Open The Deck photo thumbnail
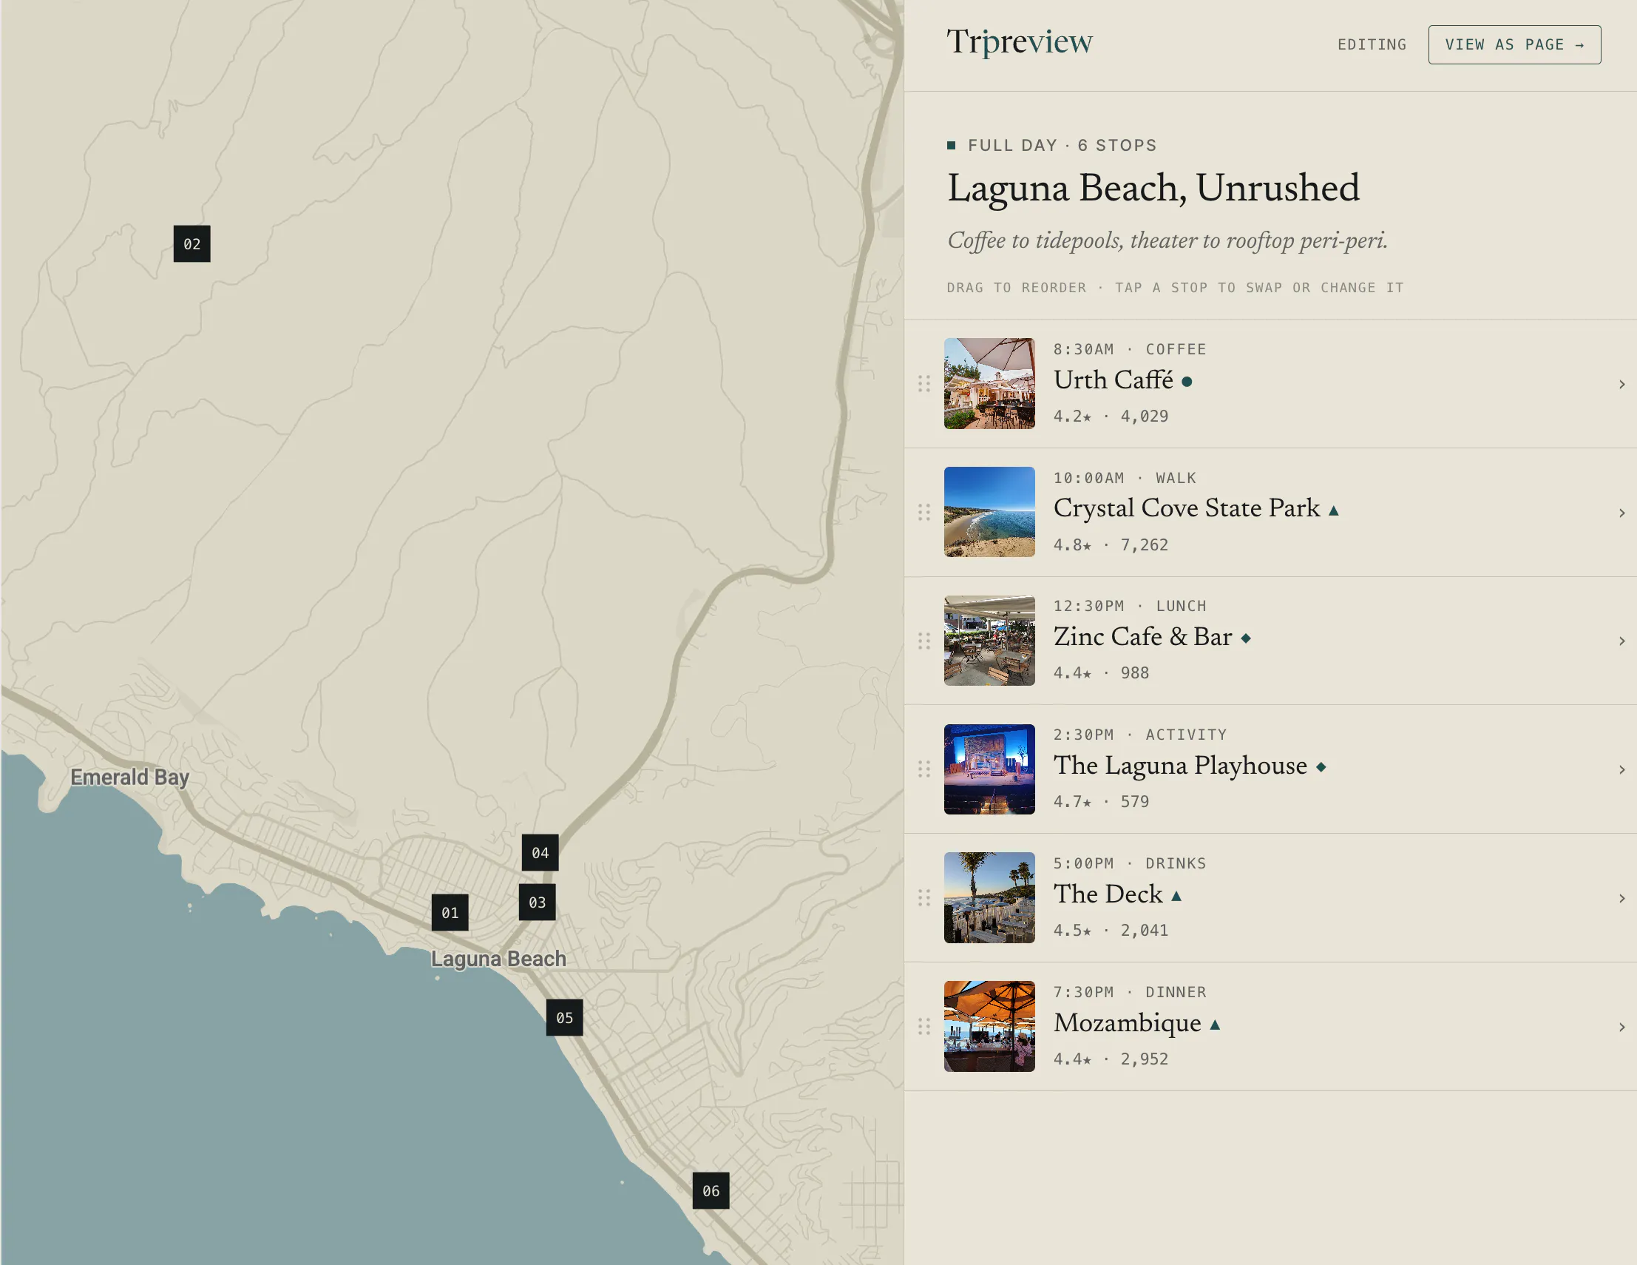Image resolution: width=1637 pixels, height=1265 pixels. tap(989, 897)
